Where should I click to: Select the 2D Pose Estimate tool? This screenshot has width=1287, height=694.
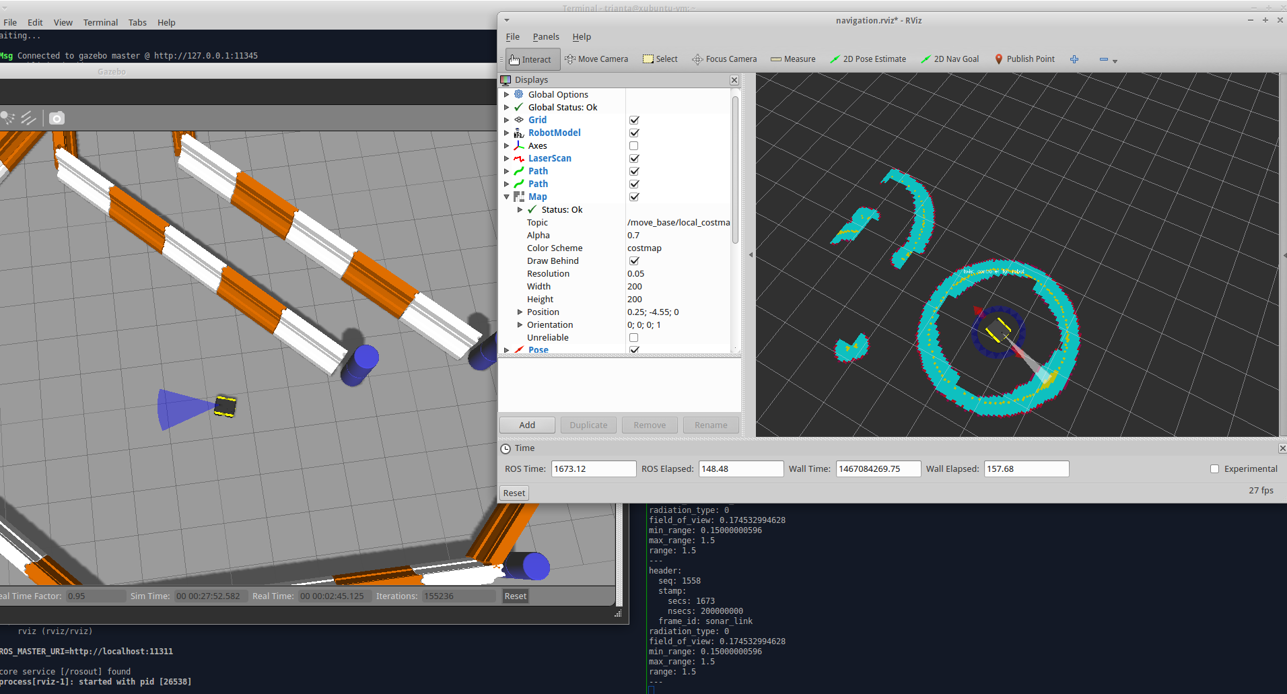click(868, 59)
